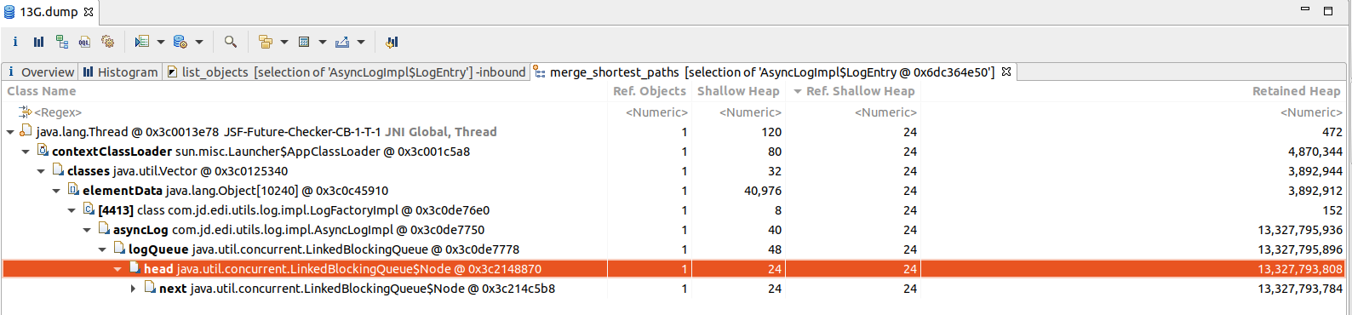Image resolution: width=1352 pixels, height=315 pixels.
Task: Click retained heap value 4,870,344
Action: tap(1315, 152)
